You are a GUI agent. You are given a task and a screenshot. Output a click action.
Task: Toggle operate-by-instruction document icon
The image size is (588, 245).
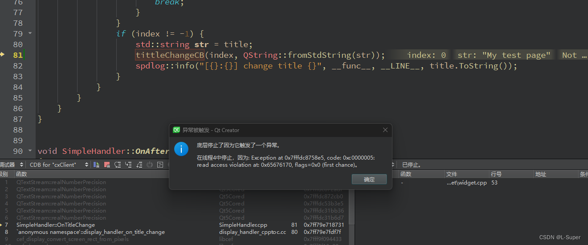coord(160,165)
